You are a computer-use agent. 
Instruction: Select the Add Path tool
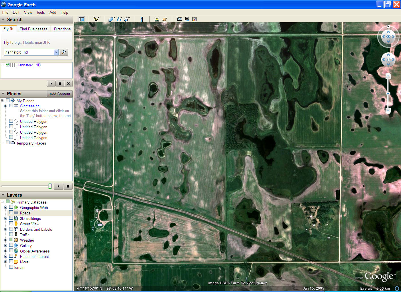[x=119, y=19]
